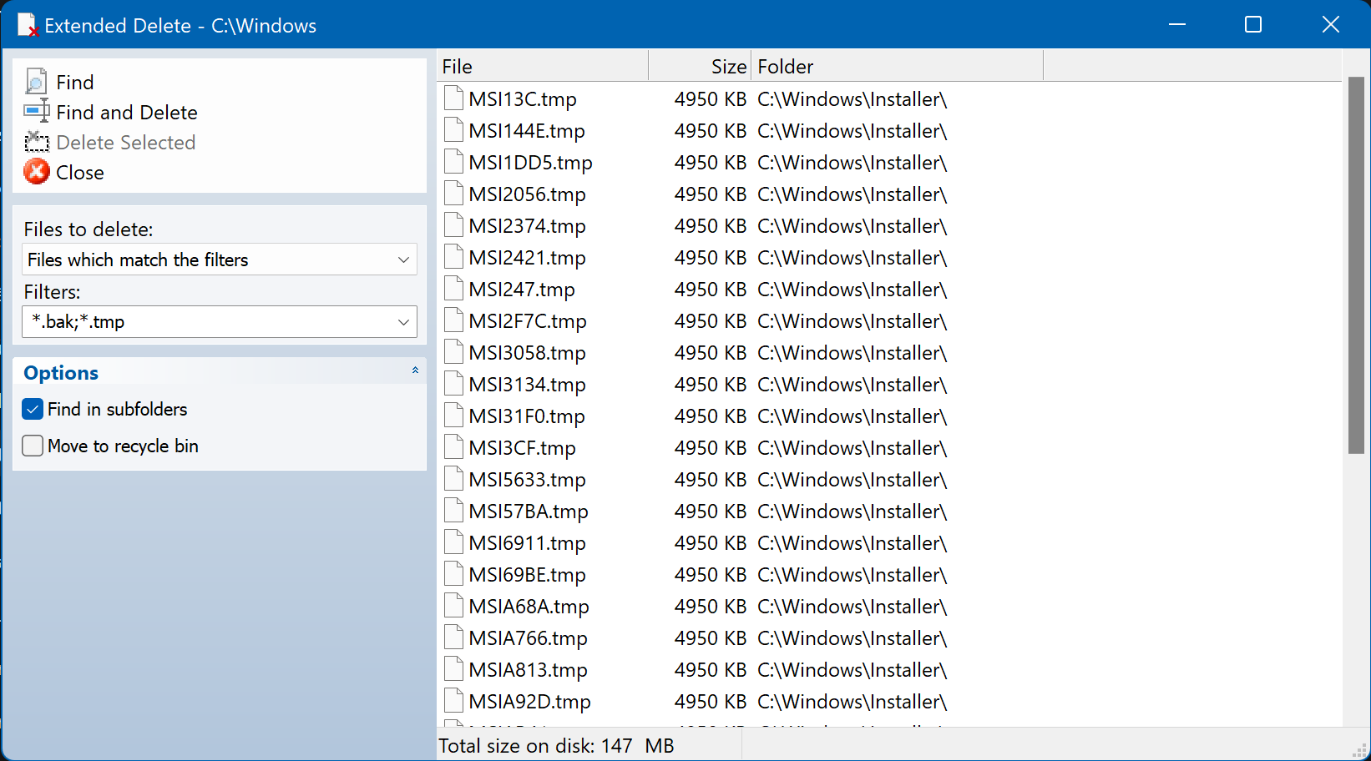Click folder path in MSI69BE.tmp row
The height and width of the screenshot is (761, 1371).
(x=852, y=575)
